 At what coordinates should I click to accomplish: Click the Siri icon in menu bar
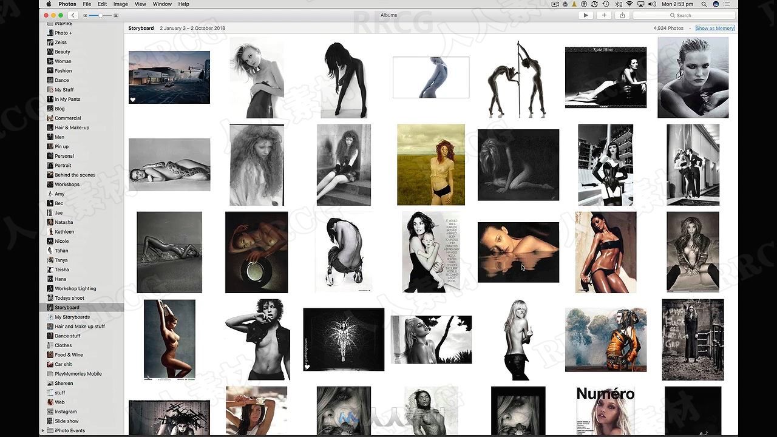[717, 4]
